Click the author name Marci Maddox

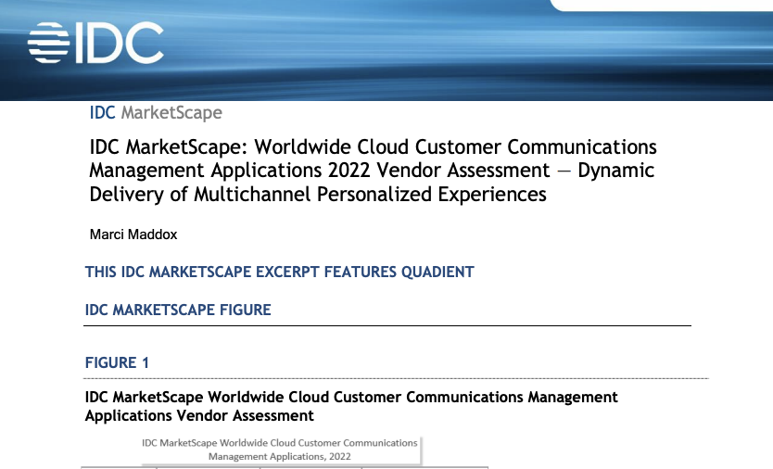pyautogui.click(x=133, y=234)
